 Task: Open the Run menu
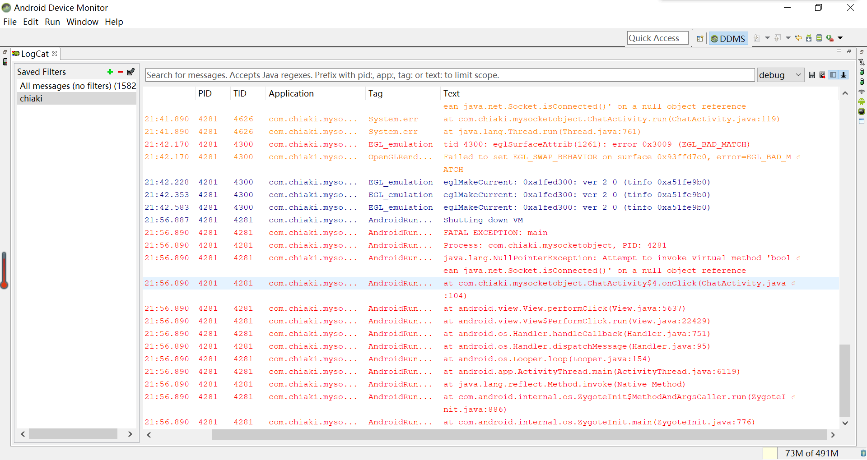pyautogui.click(x=52, y=22)
